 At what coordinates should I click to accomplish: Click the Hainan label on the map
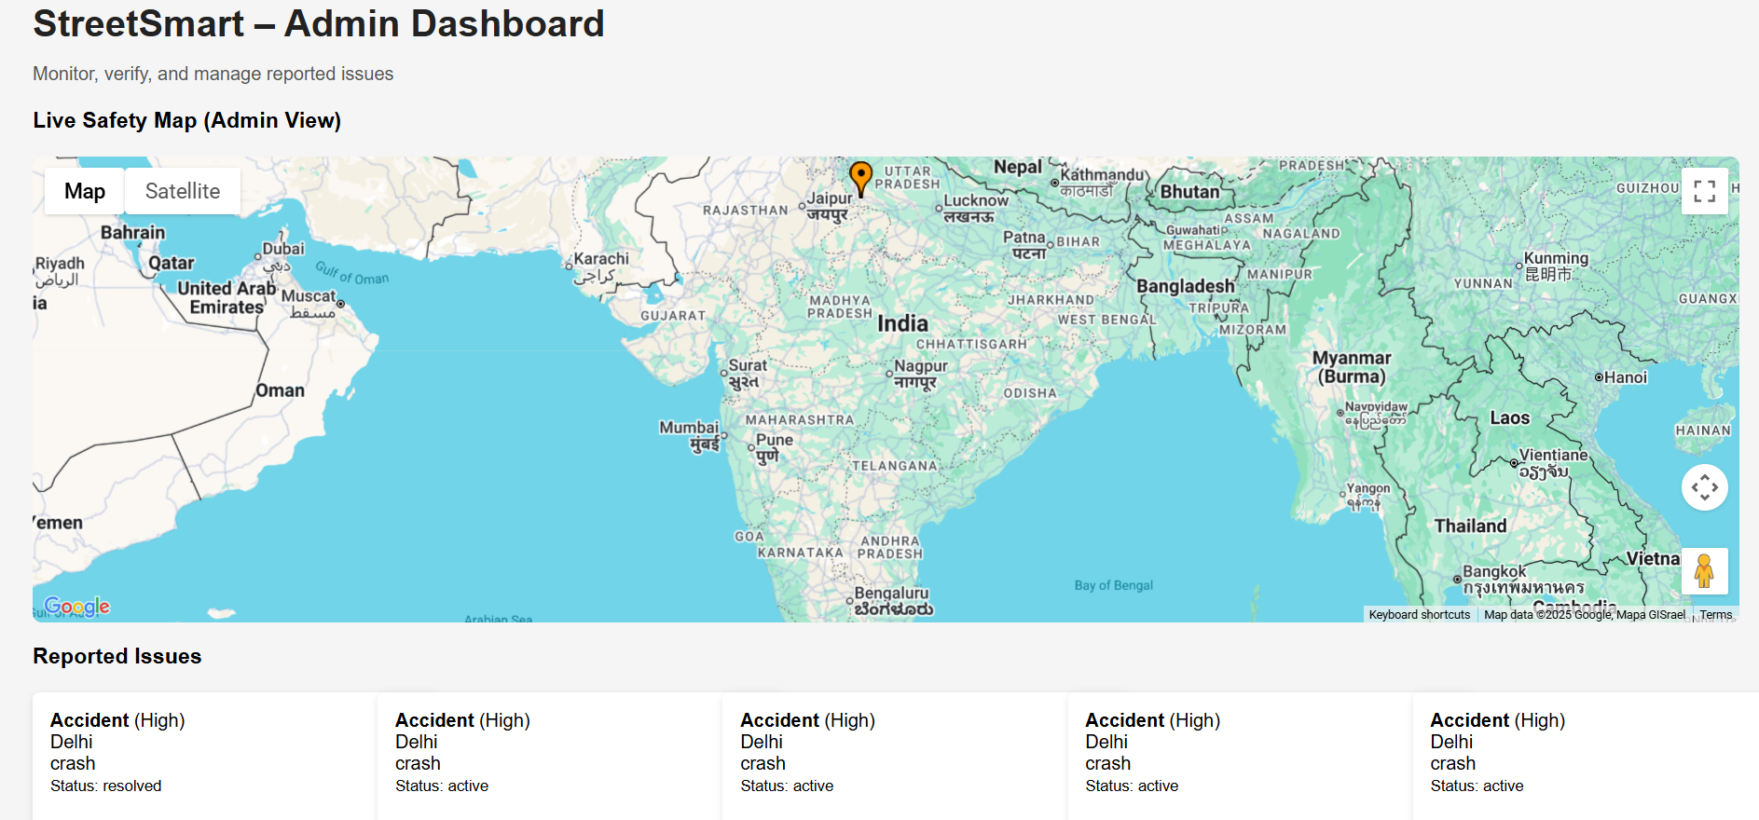(x=1703, y=430)
